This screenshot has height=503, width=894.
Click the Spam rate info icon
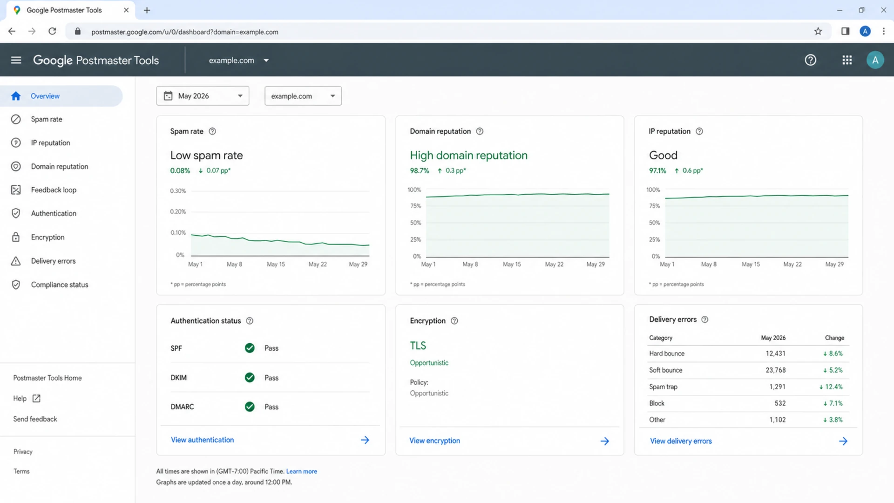212,131
